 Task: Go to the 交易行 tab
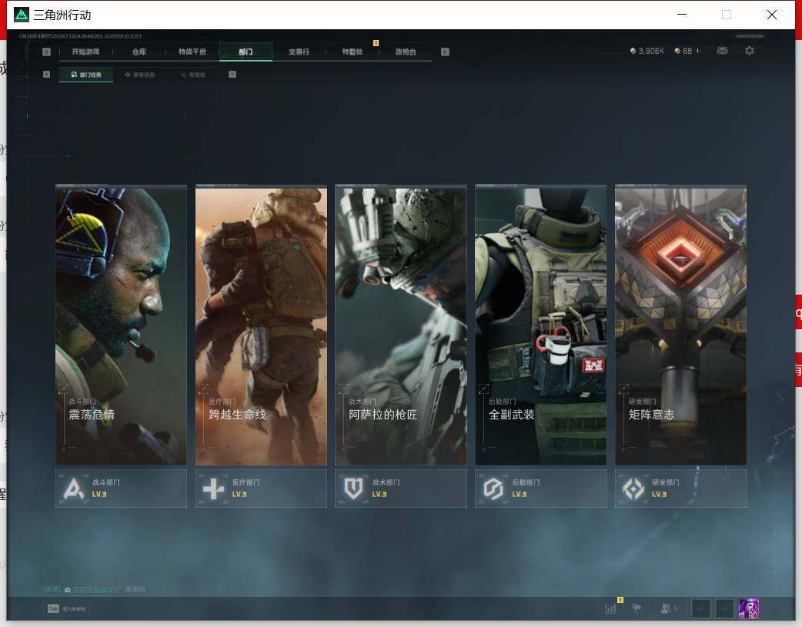(299, 52)
